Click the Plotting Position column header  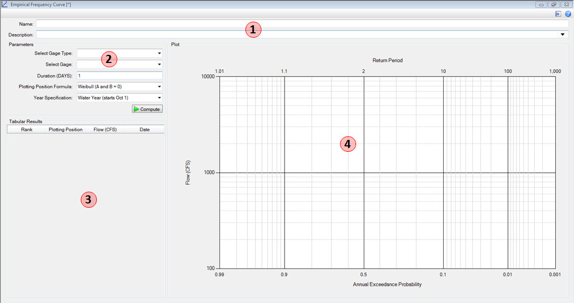point(66,129)
